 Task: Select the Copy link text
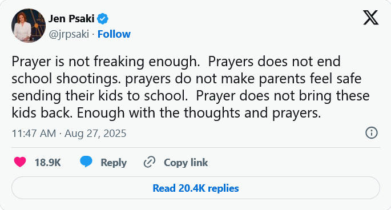pos(186,163)
